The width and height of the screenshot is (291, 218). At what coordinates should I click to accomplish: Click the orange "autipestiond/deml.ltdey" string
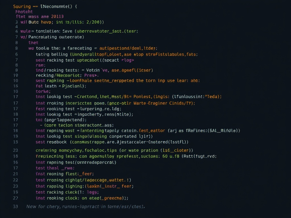click(x=127, y=48)
